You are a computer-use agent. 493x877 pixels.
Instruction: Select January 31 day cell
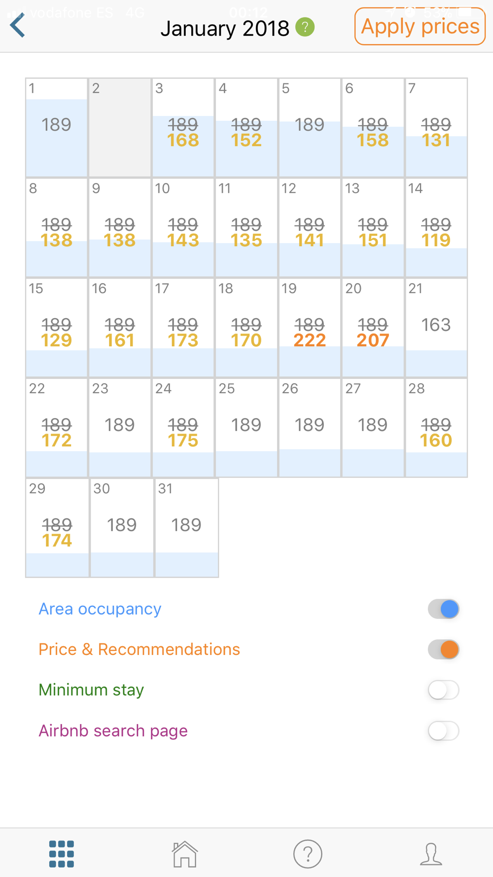pos(186,528)
